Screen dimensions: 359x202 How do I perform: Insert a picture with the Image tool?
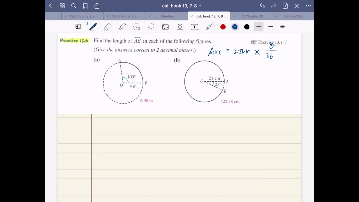[x=165, y=27]
